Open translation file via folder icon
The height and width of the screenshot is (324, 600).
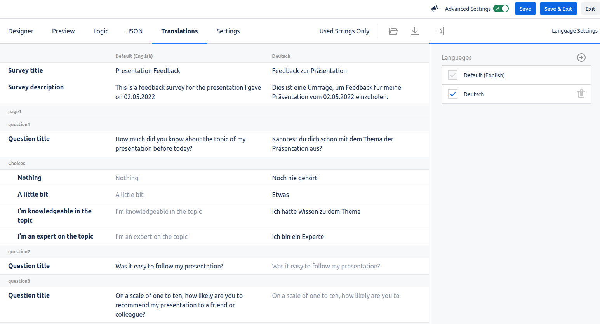click(393, 31)
